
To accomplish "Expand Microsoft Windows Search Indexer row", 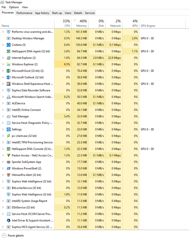I will [3, 97].
